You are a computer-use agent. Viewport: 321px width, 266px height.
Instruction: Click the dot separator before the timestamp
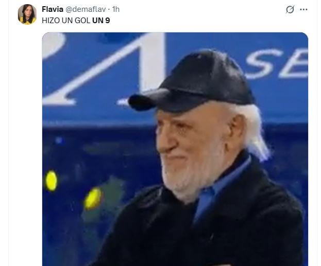[109, 9]
